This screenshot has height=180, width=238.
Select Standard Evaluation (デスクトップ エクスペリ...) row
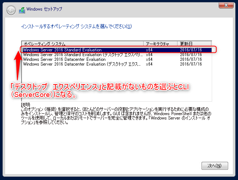117,55
